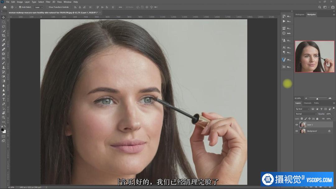This screenshot has width=336, height=189.
Task: Select the Zoom magnifier tool
Action: (3, 117)
